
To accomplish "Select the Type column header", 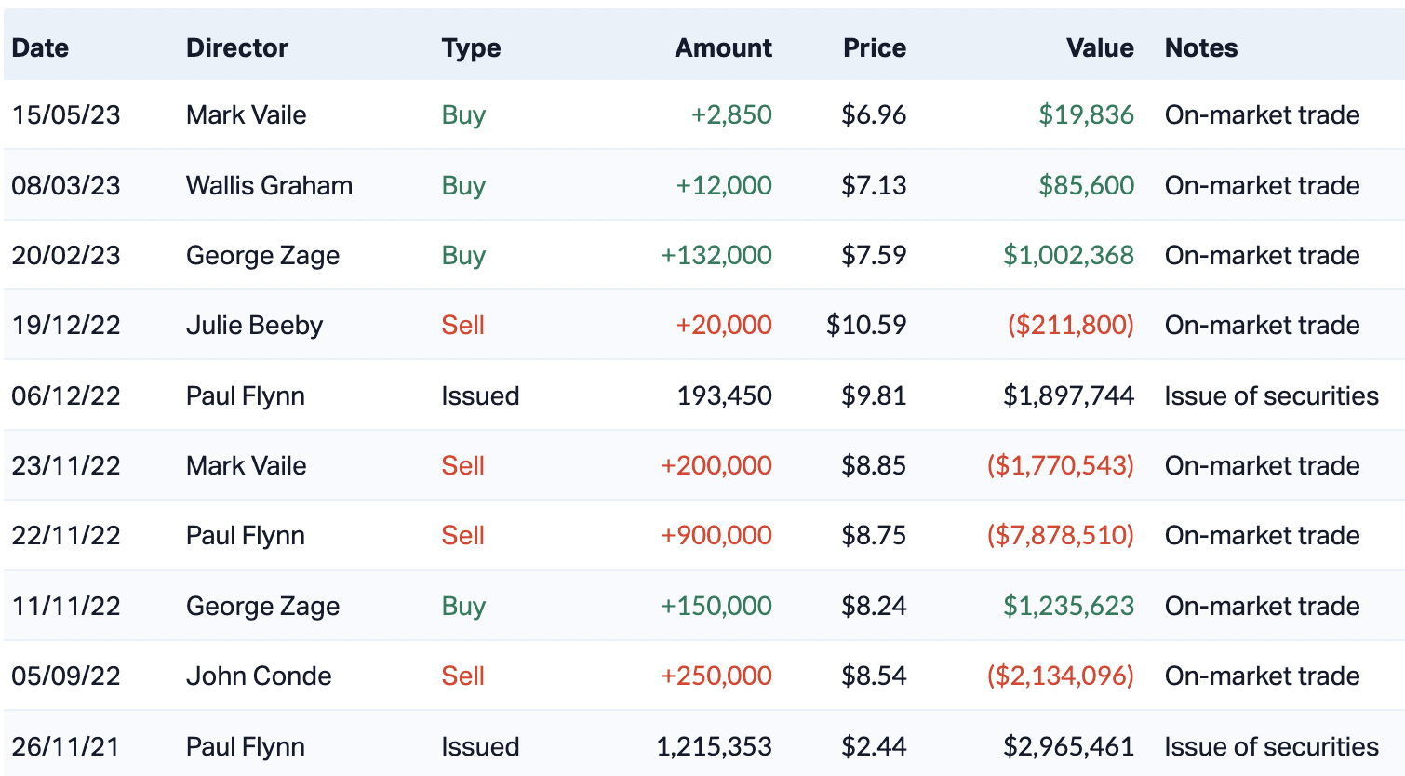I will [471, 47].
